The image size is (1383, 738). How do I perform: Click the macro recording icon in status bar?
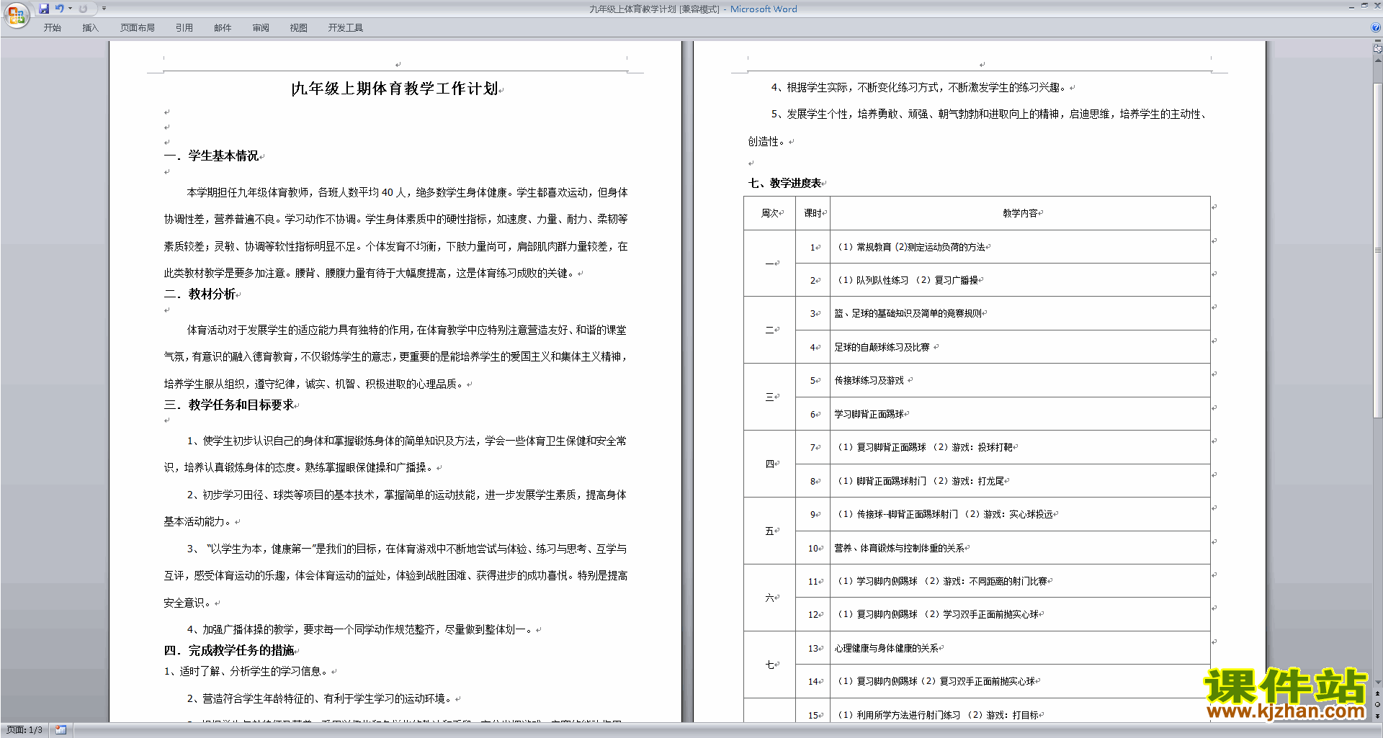point(61,730)
